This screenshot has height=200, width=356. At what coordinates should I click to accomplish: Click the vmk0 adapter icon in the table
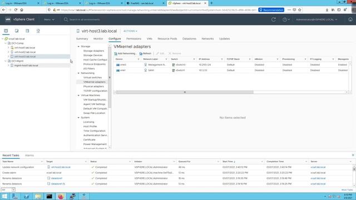pyautogui.click(x=118, y=65)
